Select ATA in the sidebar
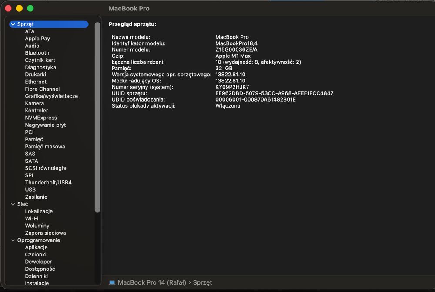The height and width of the screenshot is (292, 435). click(x=30, y=31)
